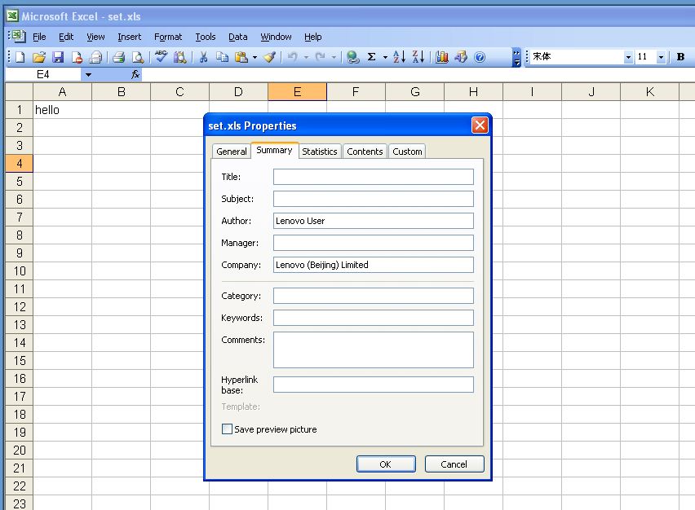Click the Excel icon in the title bar

pos(12,16)
